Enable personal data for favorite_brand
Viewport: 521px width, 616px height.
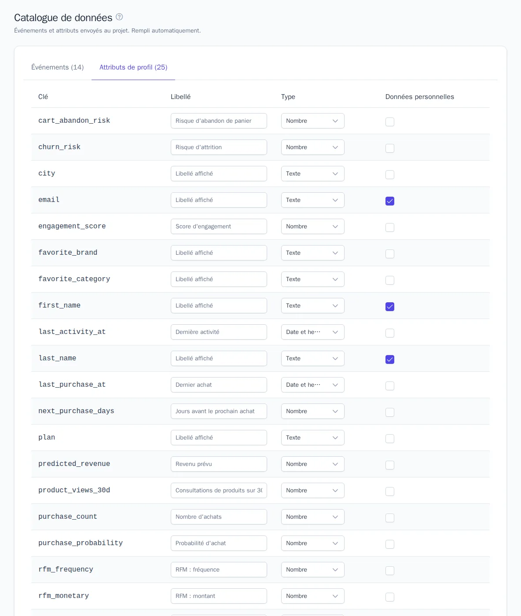click(x=390, y=254)
